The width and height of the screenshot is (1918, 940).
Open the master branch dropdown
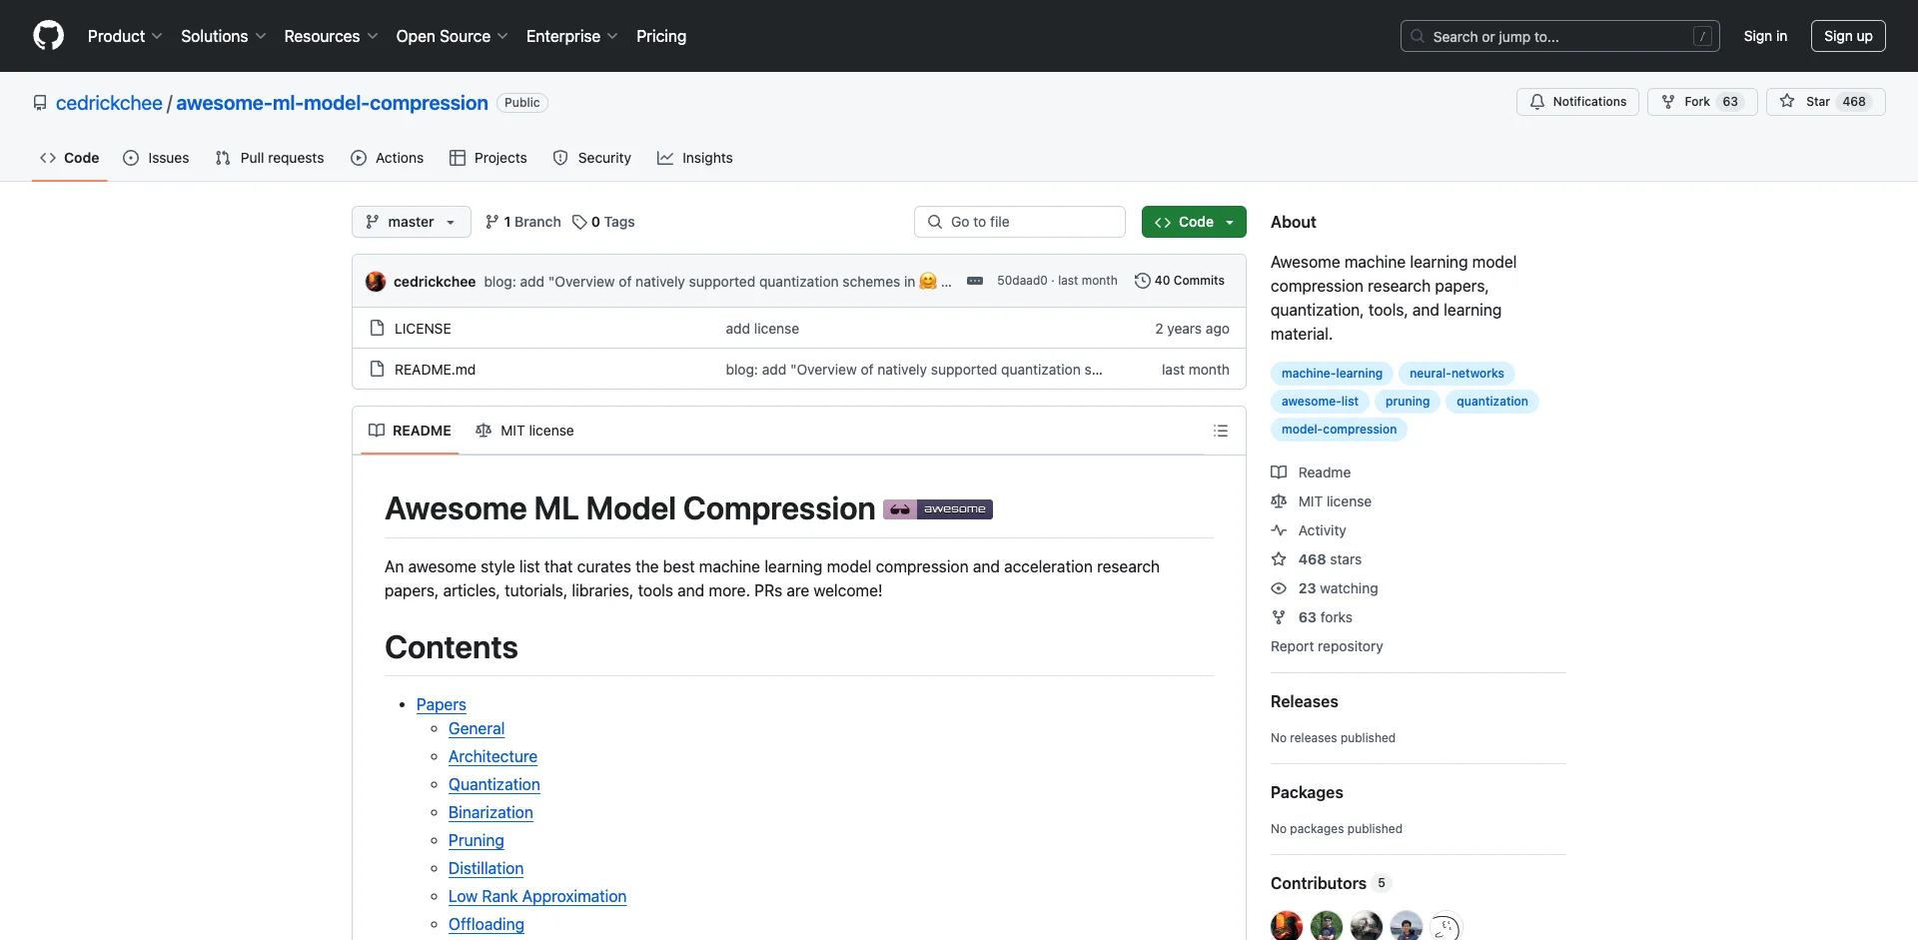[411, 222]
